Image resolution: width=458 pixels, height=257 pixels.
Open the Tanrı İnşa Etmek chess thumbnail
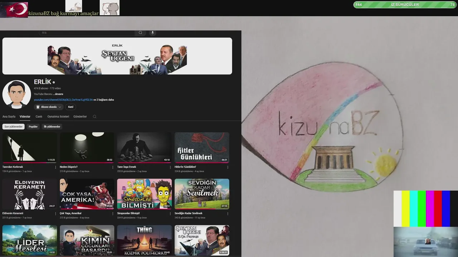[x=145, y=147]
